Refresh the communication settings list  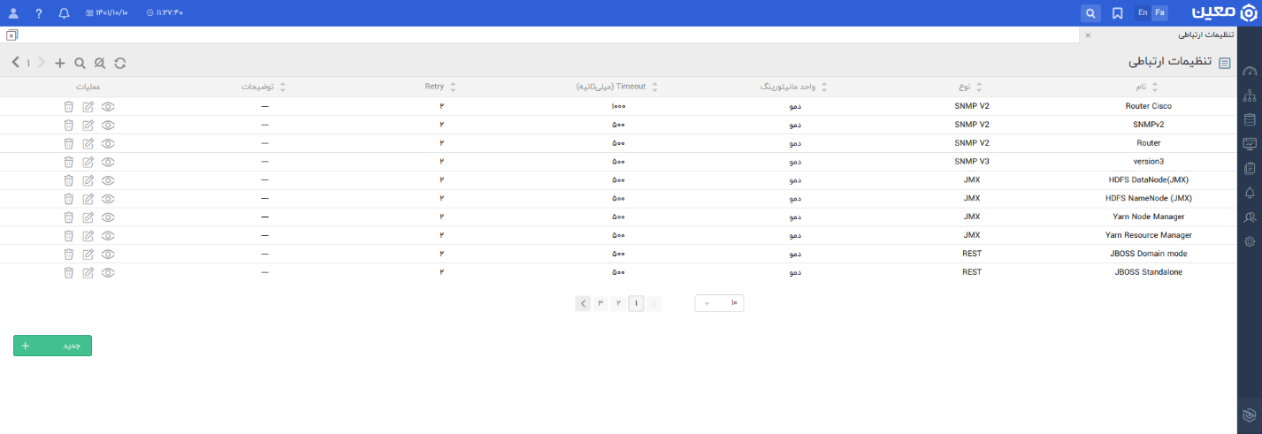click(120, 63)
